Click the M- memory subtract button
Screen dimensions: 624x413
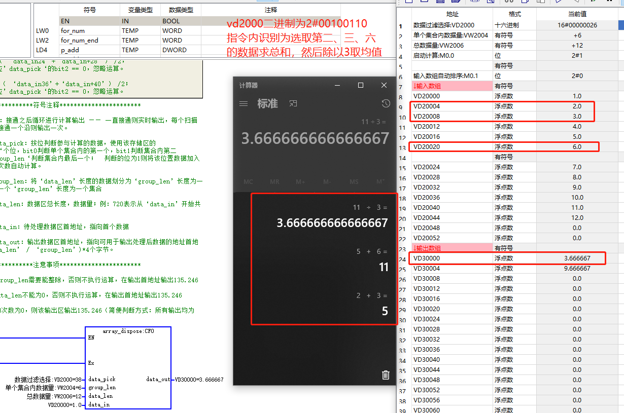tap(327, 181)
